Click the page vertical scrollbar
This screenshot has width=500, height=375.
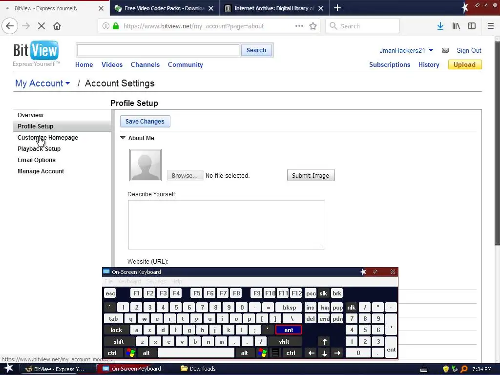point(497,144)
